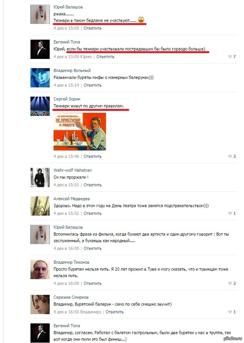244x343 pixels.
Task: Open Юрий Балашов's avatar in first comment
Action: click(x=40, y=14)
